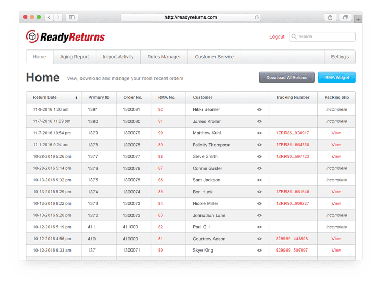Open the browser share icon
Image resolution: width=381 pixels, height=287 pixels.
pyautogui.click(x=330, y=17)
